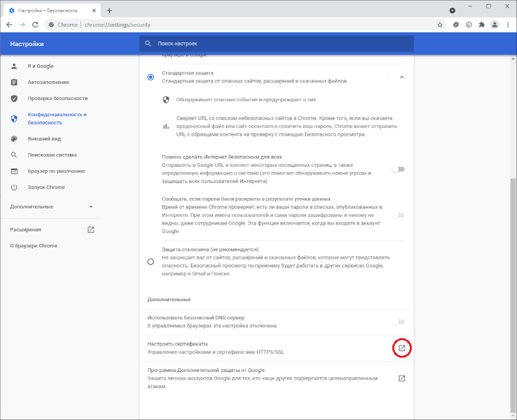Open external link icon for Настроить сертификаты

coord(402,348)
